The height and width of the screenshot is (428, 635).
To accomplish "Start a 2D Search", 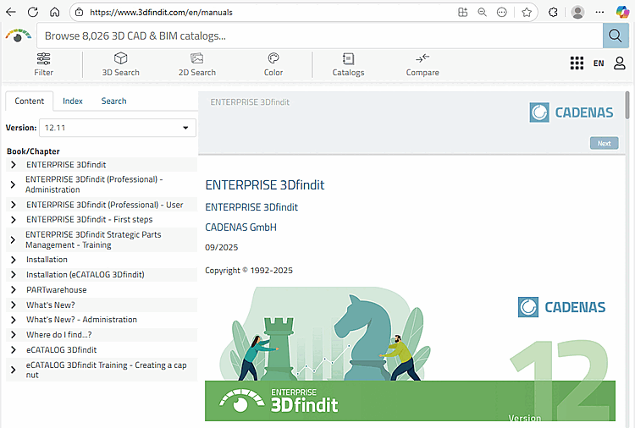I will (196, 65).
